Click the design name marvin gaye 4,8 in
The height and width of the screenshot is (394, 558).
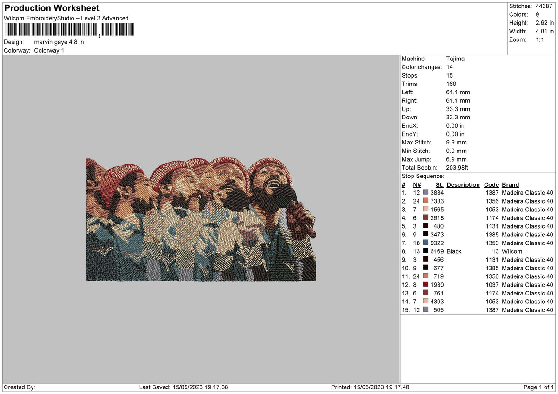(x=59, y=42)
